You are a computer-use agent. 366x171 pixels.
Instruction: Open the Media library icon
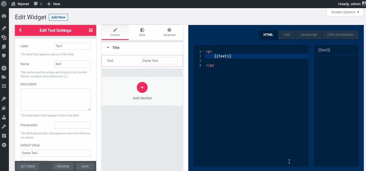click(4, 37)
